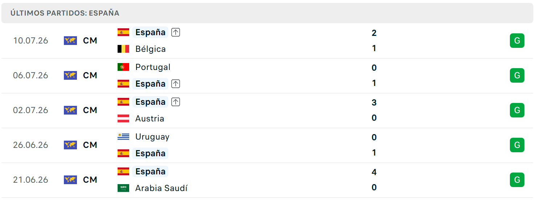
Task: Select the highlighted España label in 21.06.26 match
Action: [x=150, y=171]
